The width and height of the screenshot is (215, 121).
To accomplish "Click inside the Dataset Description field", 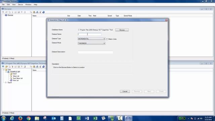I will 95,52.
